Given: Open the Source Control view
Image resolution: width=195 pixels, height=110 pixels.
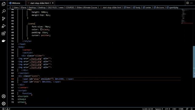Looking at the screenshot, I should (4, 19).
